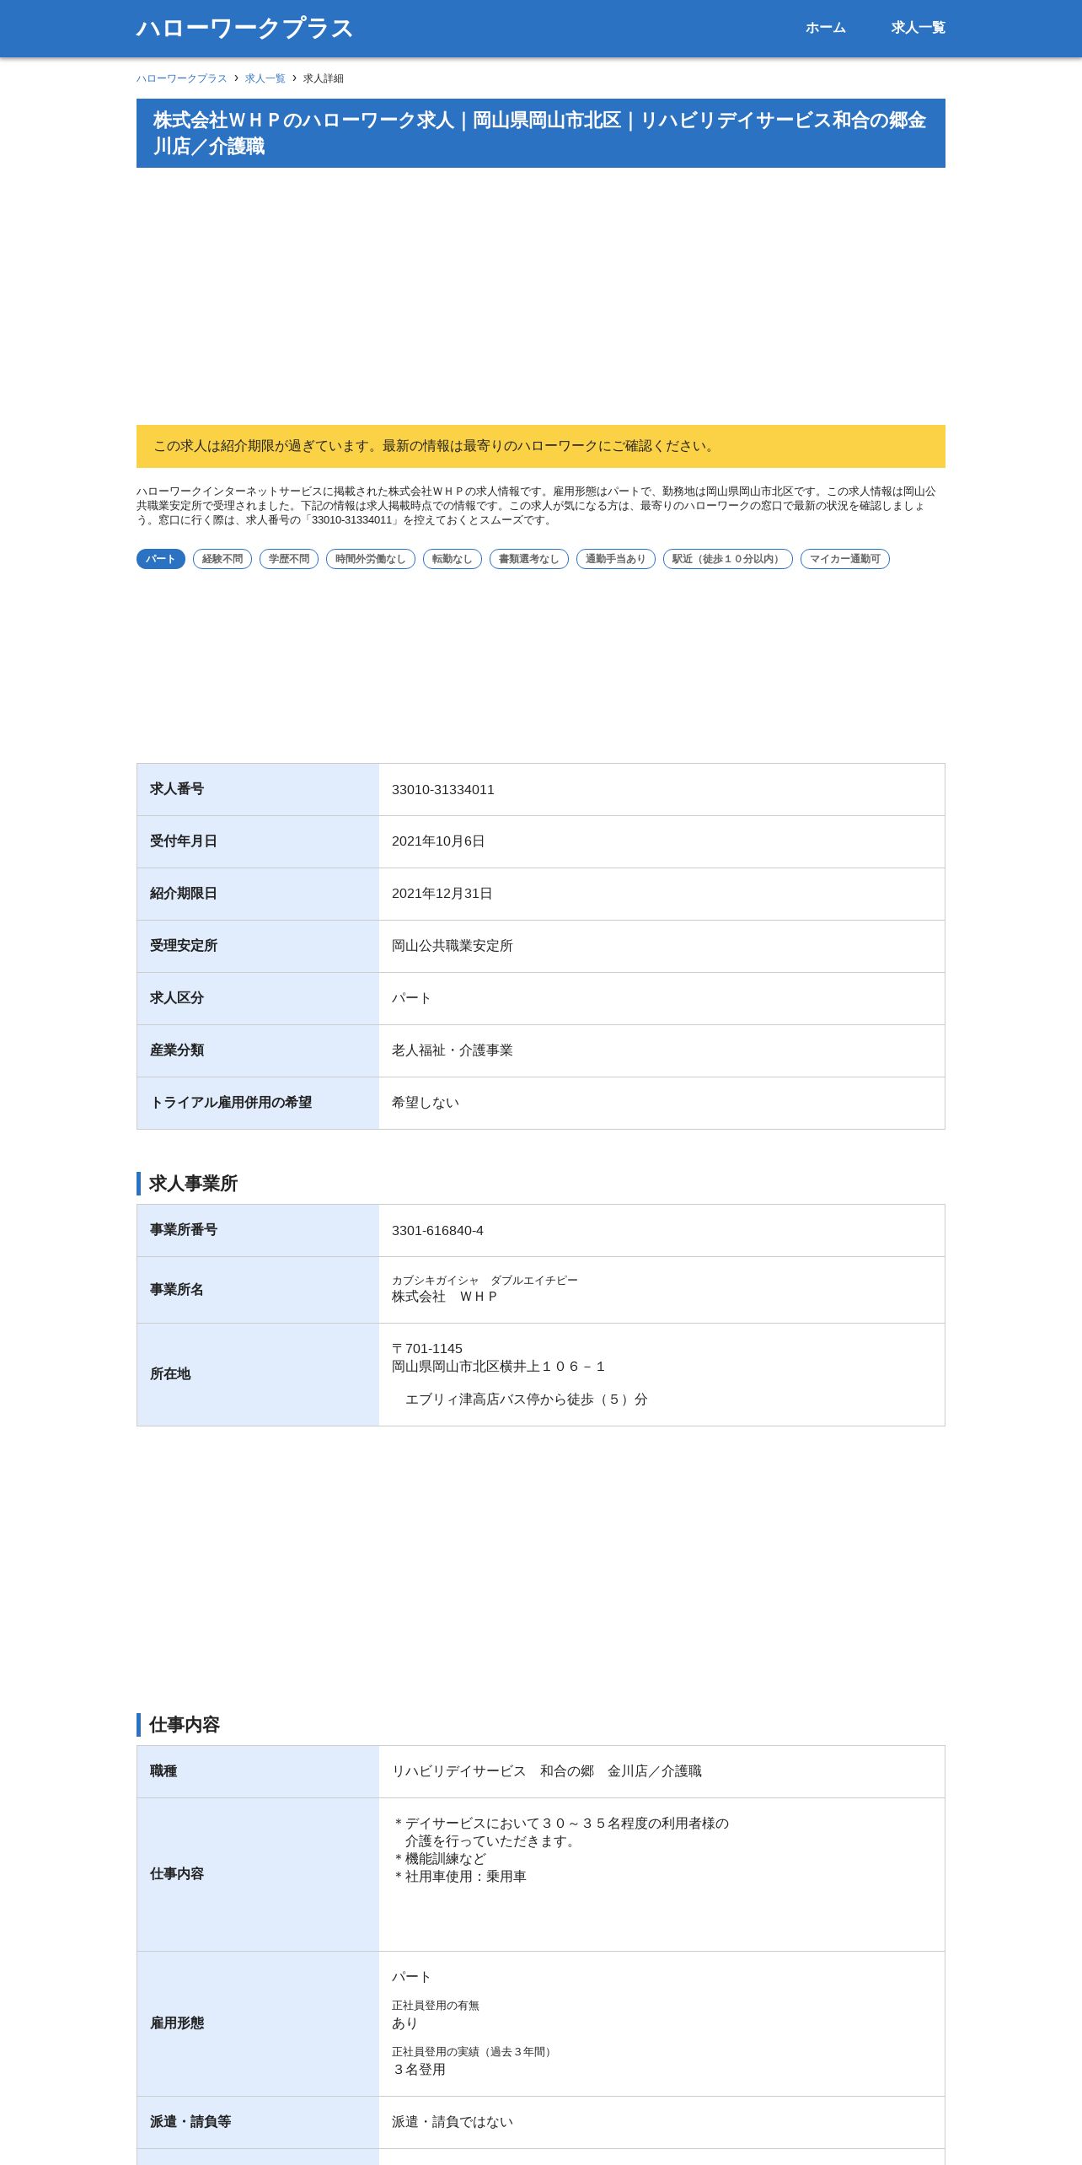Select the 通勤手当あり tag
Viewport: 1082px width, 2165px height.
pos(616,559)
